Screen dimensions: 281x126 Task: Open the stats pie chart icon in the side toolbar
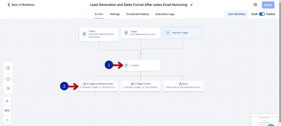point(8,68)
